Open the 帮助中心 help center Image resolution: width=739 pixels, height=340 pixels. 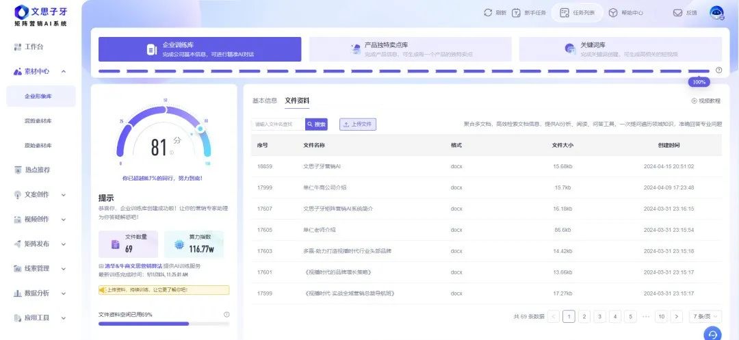point(626,13)
